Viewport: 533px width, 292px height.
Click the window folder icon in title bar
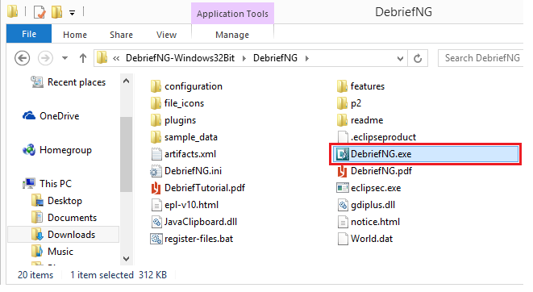(x=13, y=11)
